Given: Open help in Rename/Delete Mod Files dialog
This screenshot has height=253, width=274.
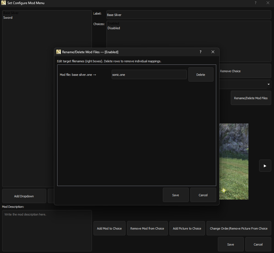Looking at the screenshot, I should [201, 52].
